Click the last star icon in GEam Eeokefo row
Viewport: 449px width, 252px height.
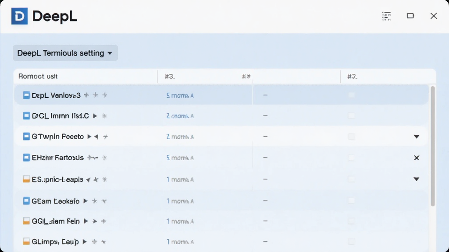(x=104, y=201)
